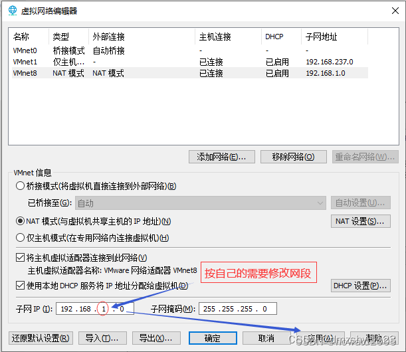Screen dimensions: 406x352
Task: Select the NAT 模式 radio button
Action: click(20, 221)
